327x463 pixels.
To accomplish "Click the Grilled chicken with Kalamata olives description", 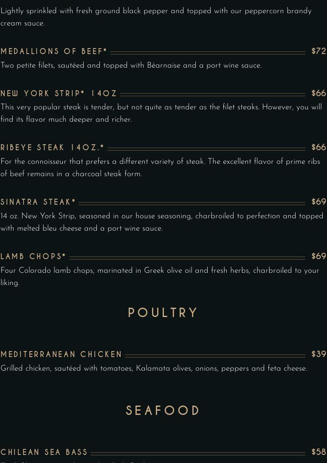I will [154, 369].
